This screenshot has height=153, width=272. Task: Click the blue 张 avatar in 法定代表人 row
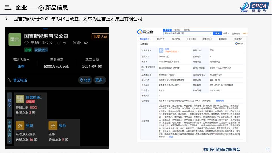[161, 50]
